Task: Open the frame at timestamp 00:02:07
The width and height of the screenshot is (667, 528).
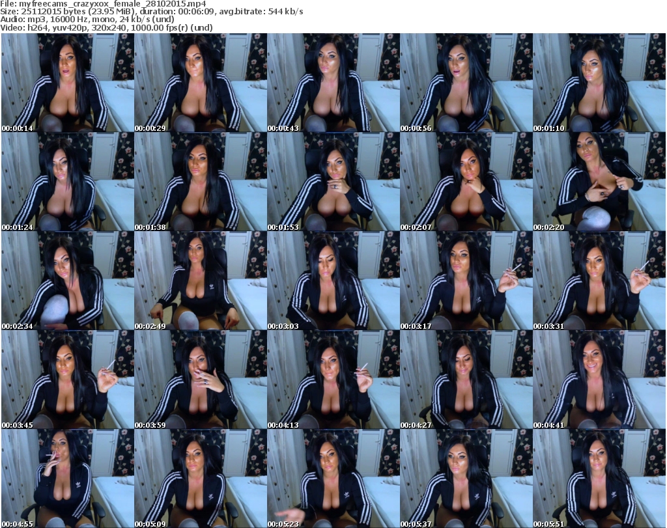Action: coord(466,182)
